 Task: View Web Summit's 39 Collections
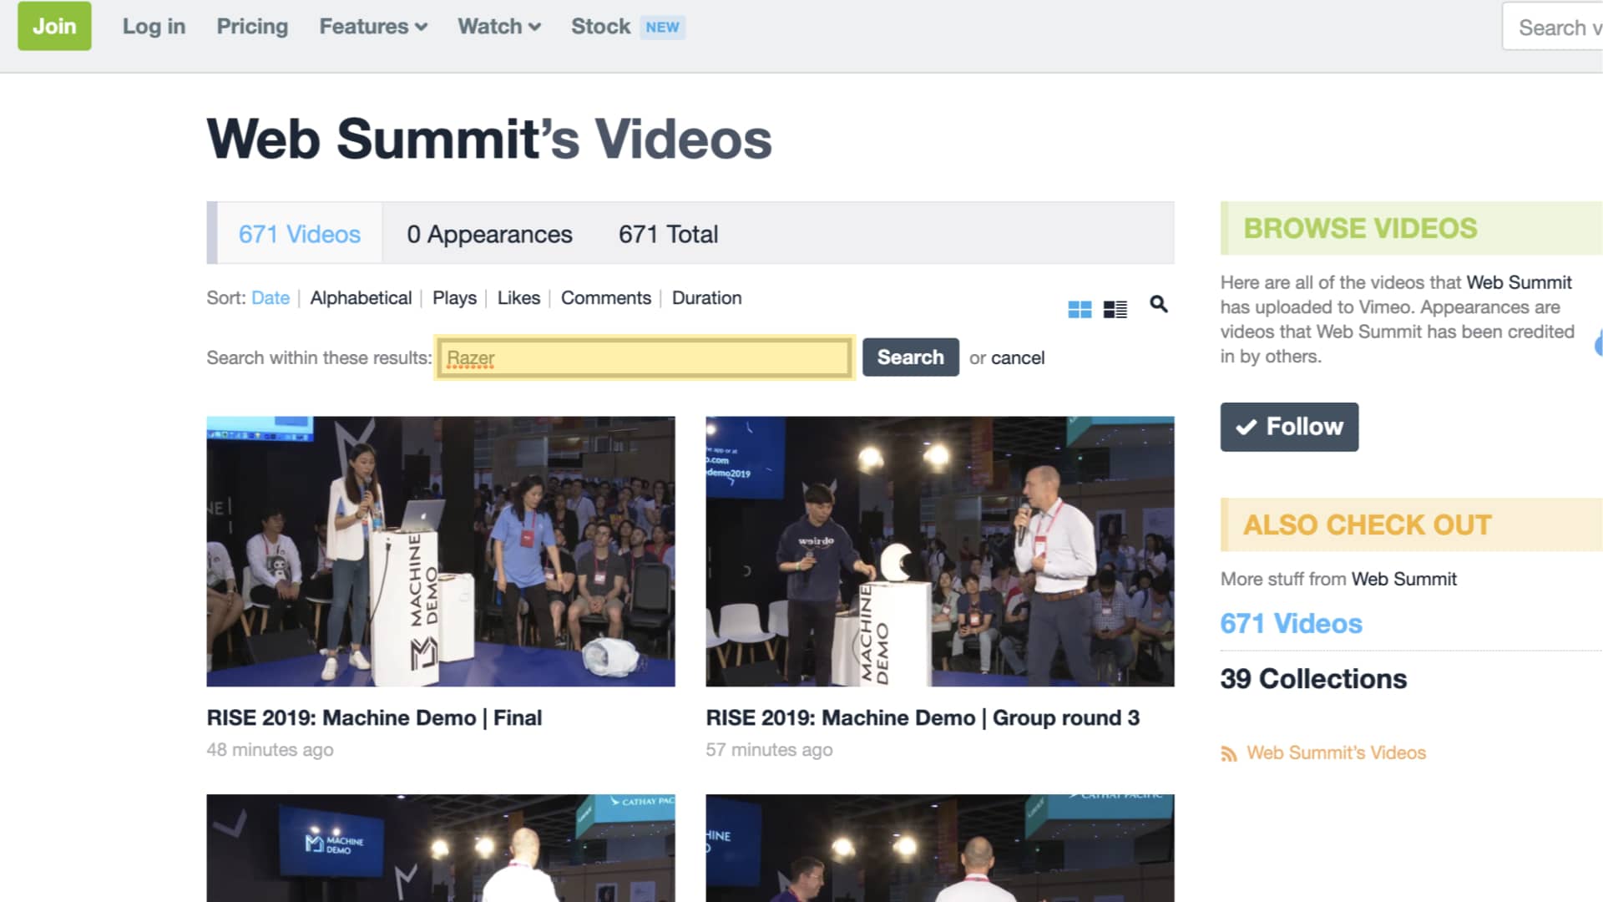tap(1313, 678)
